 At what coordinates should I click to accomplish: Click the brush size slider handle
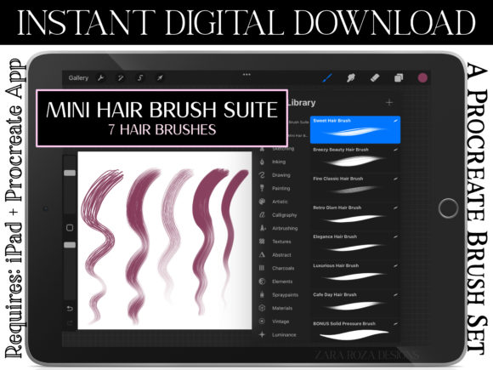coord(70,173)
